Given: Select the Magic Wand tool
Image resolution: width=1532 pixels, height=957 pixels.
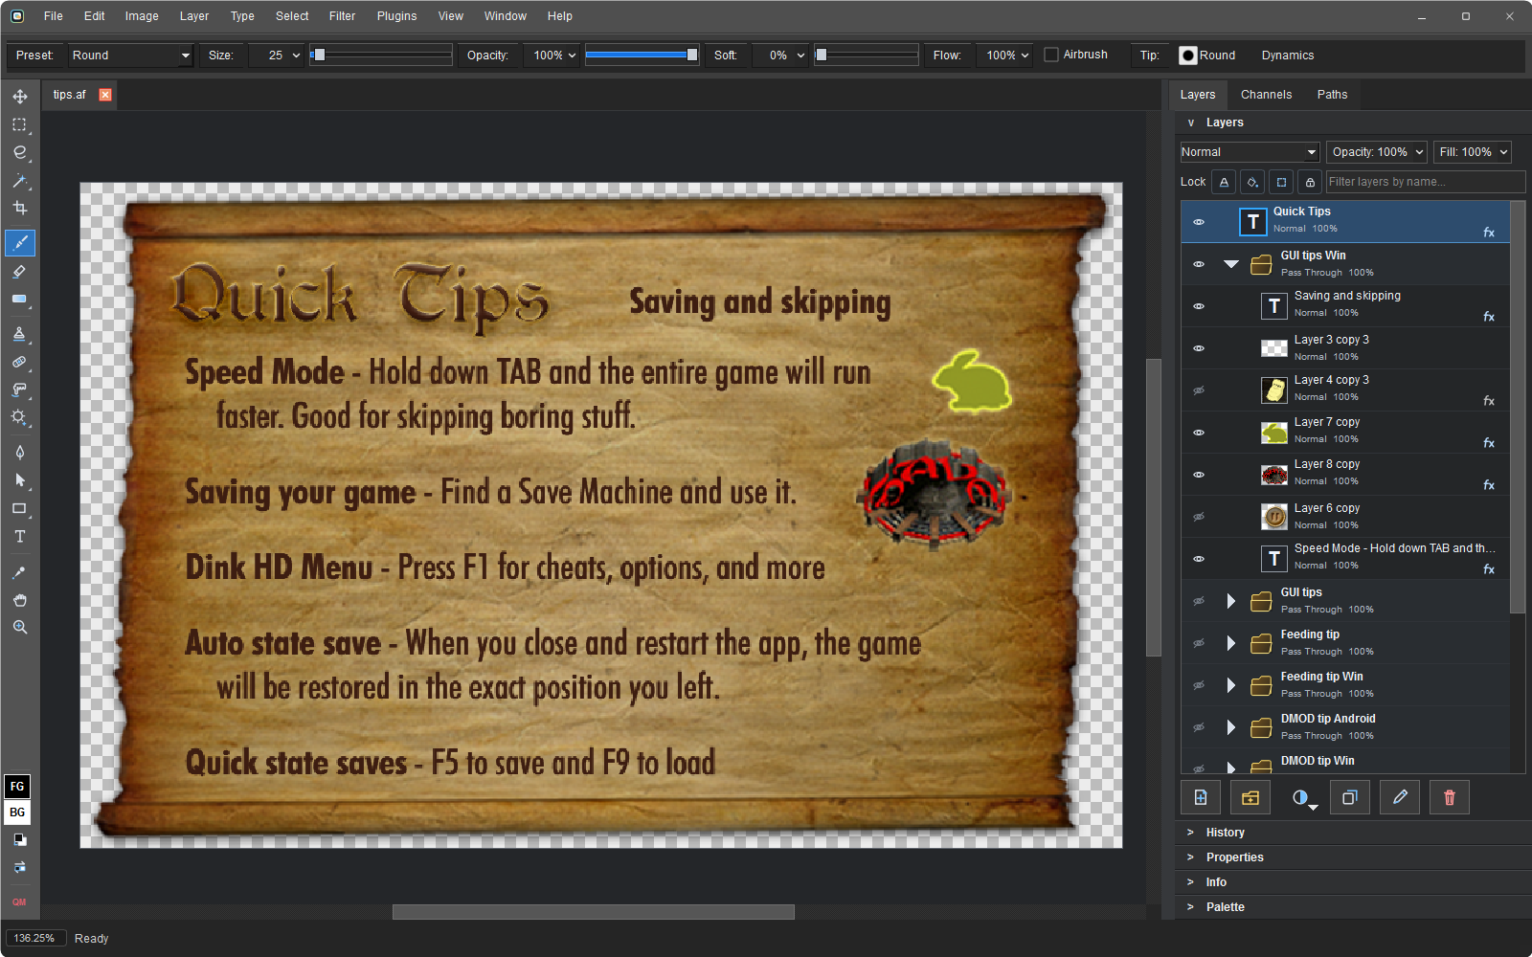Looking at the screenshot, I should [19, 180].
